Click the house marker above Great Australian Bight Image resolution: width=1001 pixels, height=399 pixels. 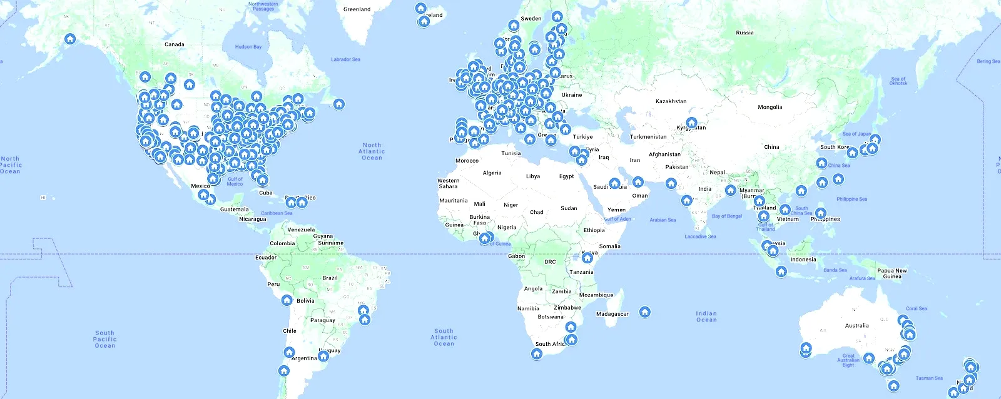tap(869, 358)
